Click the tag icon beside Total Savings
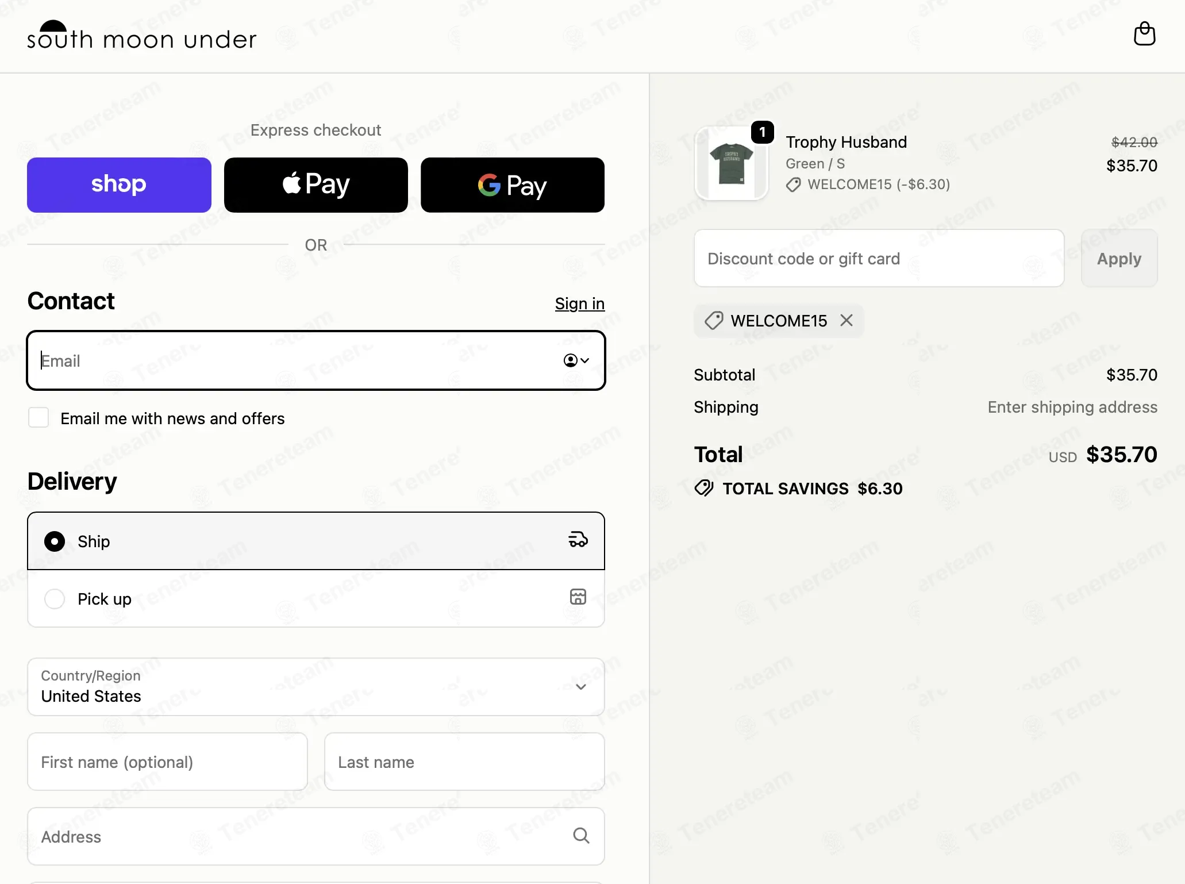1185x884 pixels. [704, 489]
